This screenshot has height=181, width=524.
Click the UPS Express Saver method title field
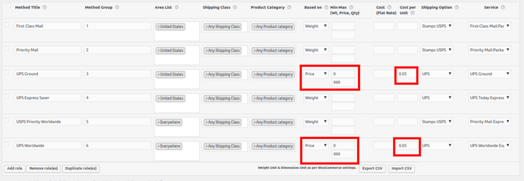(48, 98)
